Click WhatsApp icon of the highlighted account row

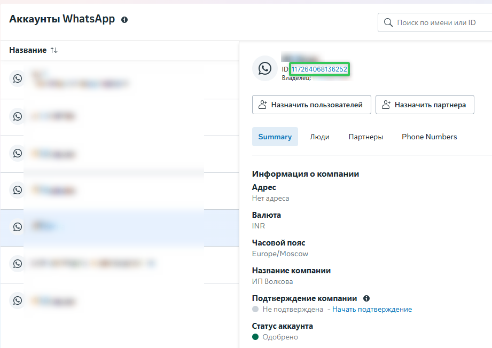point(18,227)
